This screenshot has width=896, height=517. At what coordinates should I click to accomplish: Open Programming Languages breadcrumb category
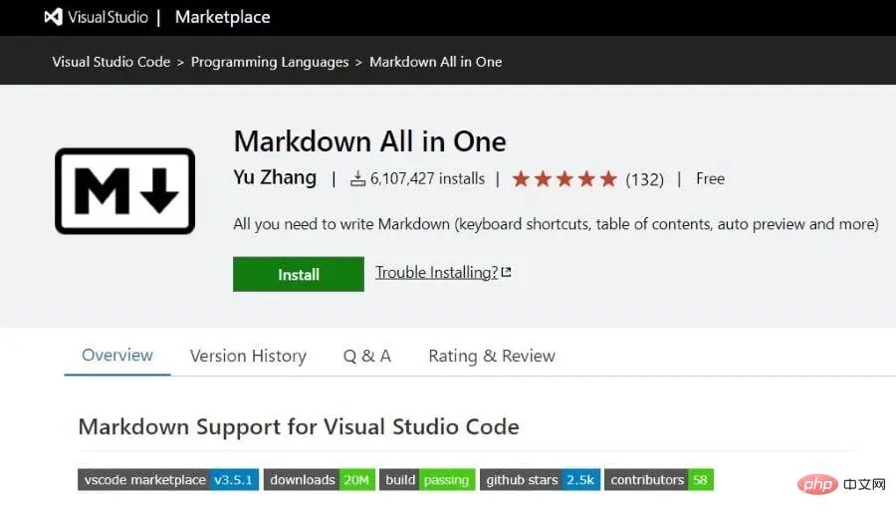coord(270,62)
